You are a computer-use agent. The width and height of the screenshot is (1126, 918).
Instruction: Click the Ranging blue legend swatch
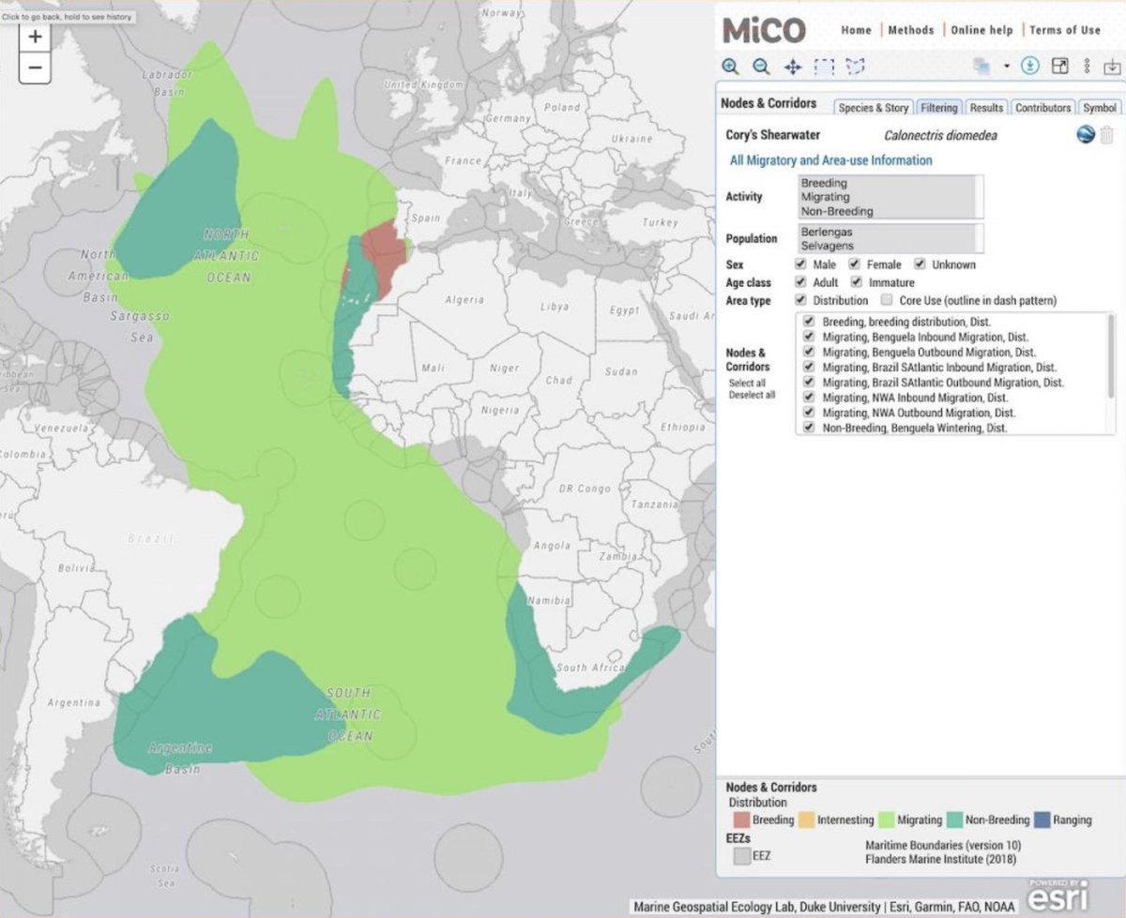[1042, 820]
